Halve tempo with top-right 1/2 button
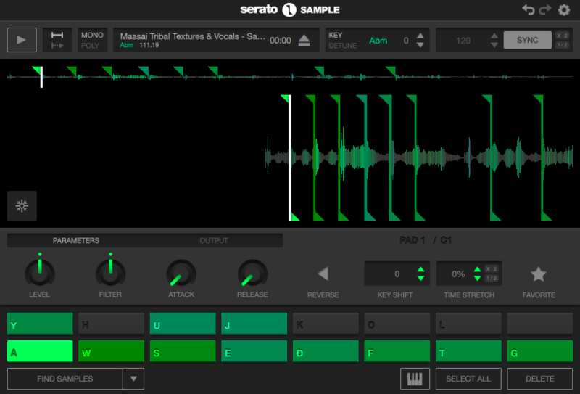 click(563, 45)
